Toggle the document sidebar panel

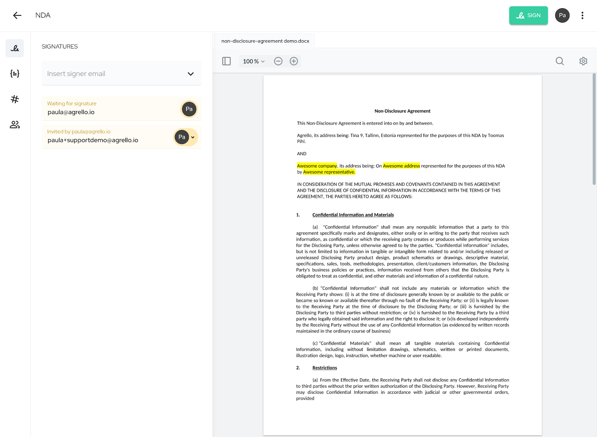click(226, 61)
